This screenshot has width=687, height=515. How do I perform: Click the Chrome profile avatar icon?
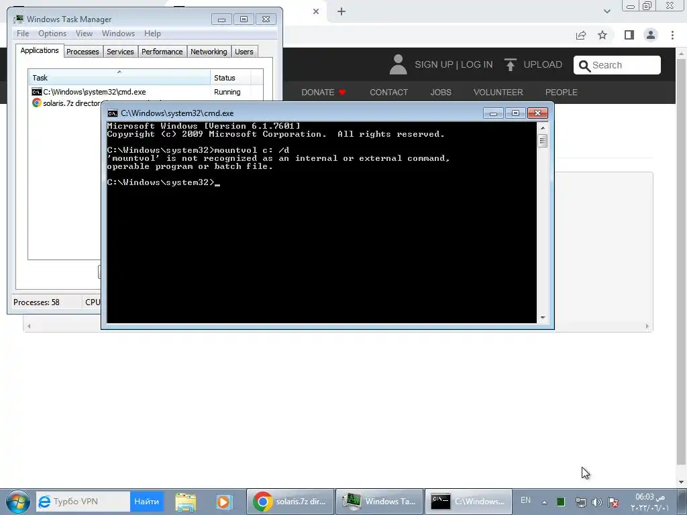point(651,35)
